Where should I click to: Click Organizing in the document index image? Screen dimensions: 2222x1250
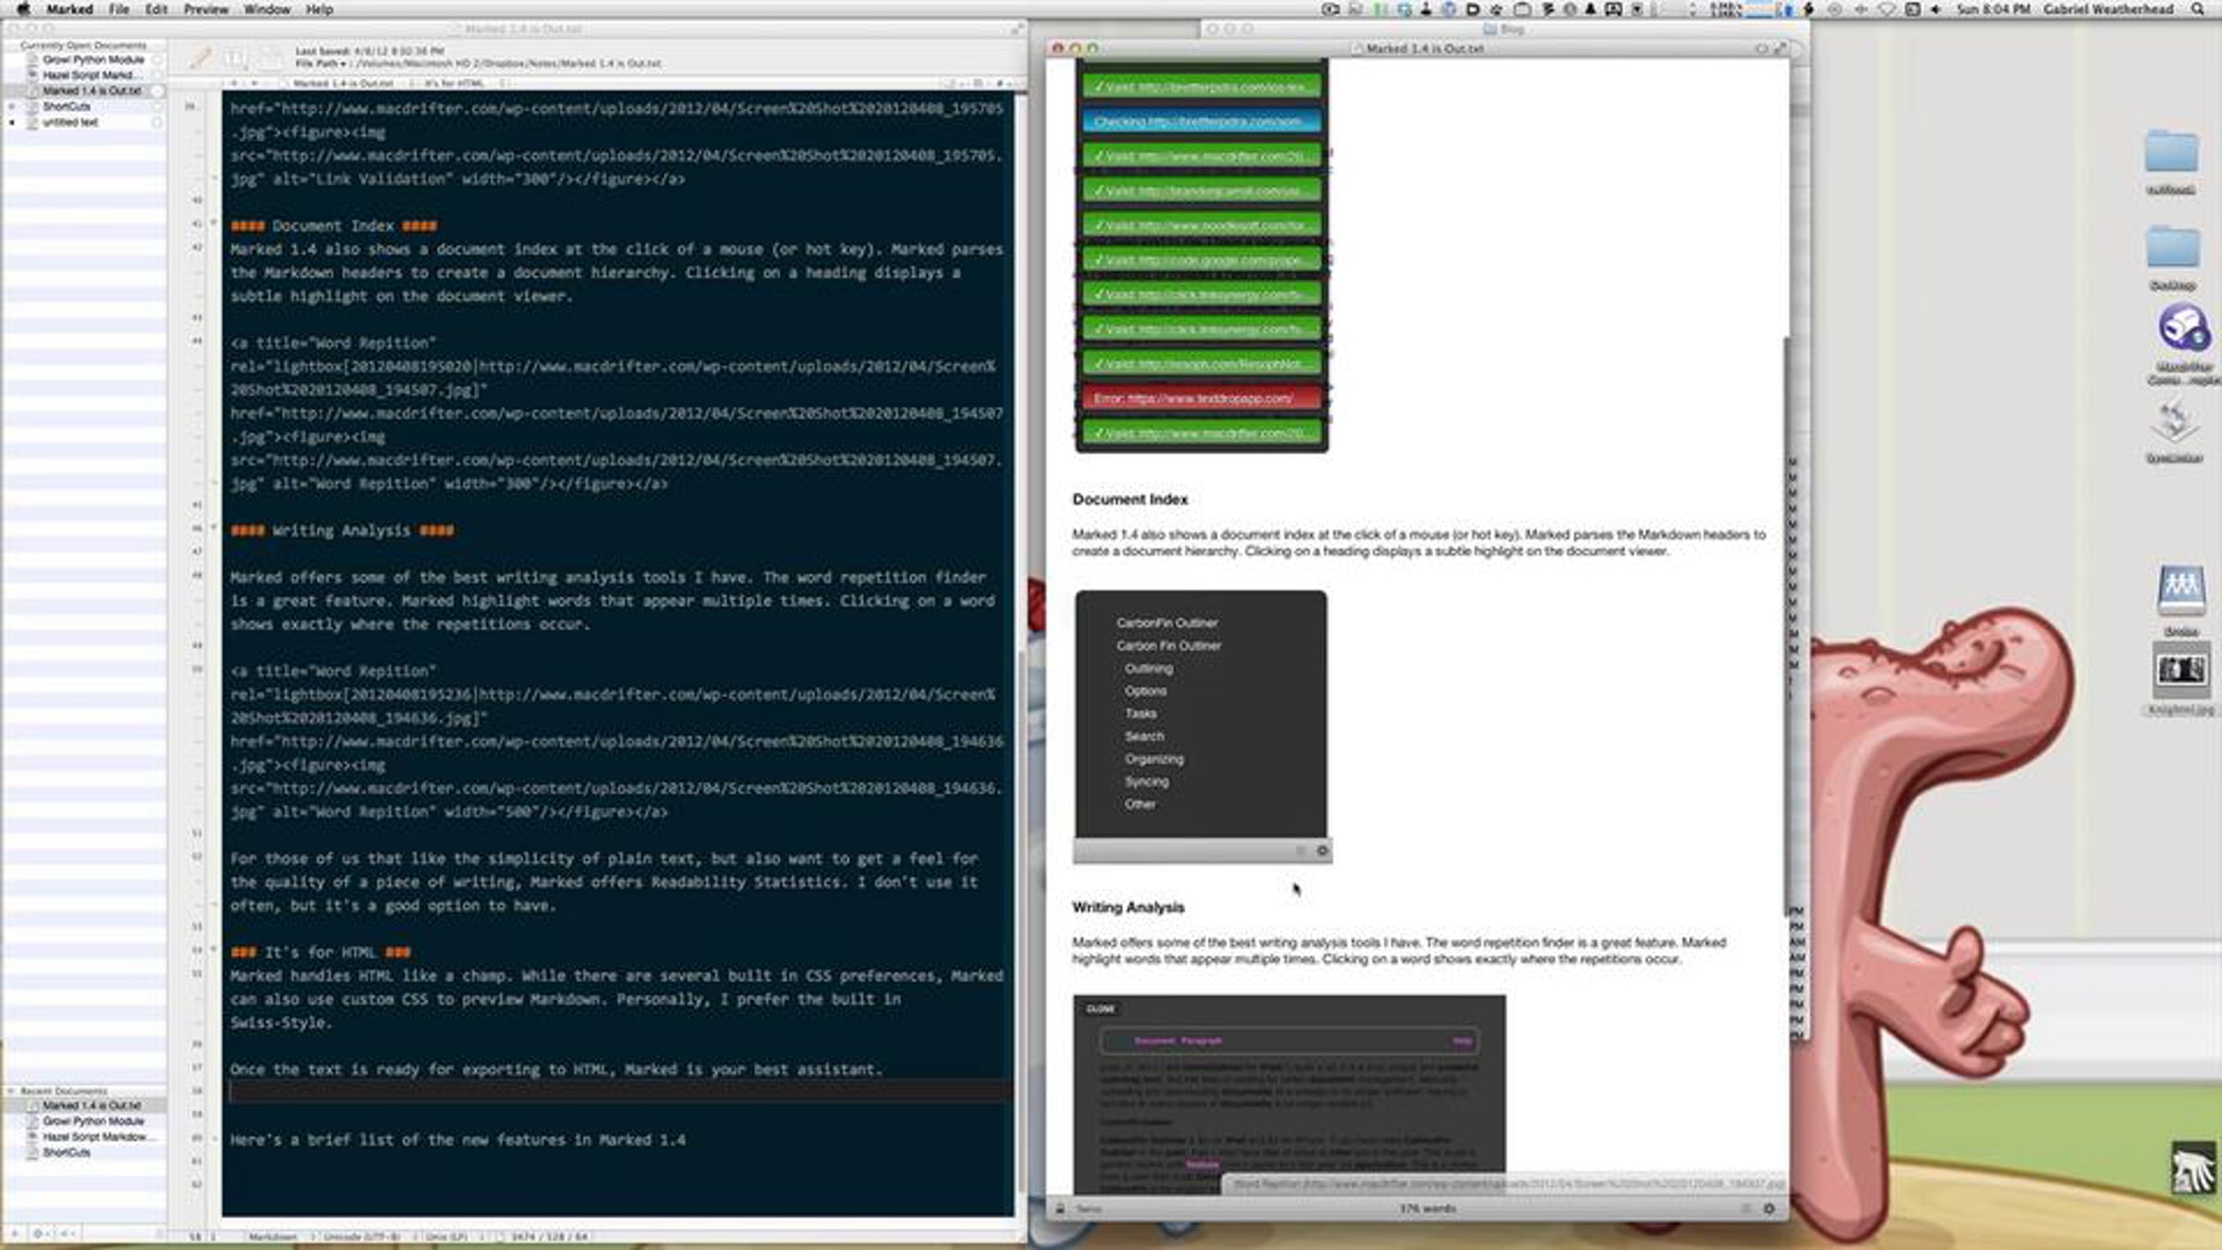tap(1155, 759)
